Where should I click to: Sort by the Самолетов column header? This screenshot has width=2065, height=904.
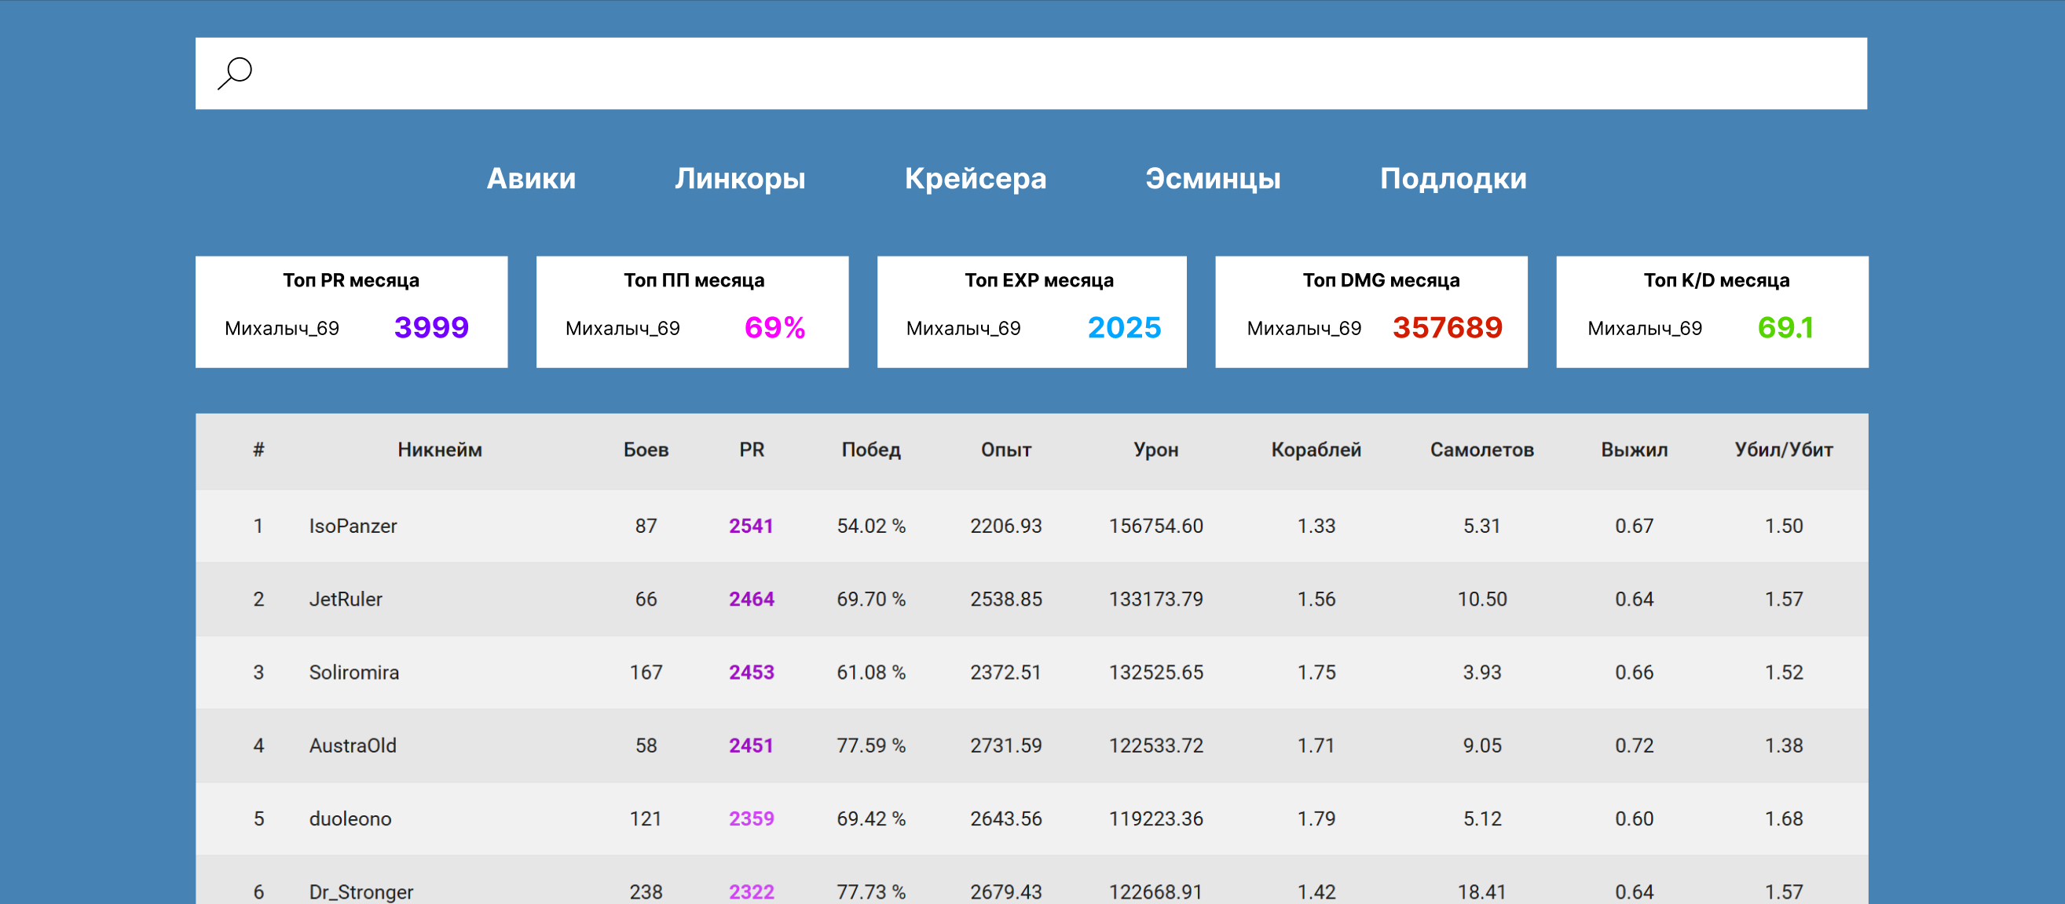[1482, 450]
